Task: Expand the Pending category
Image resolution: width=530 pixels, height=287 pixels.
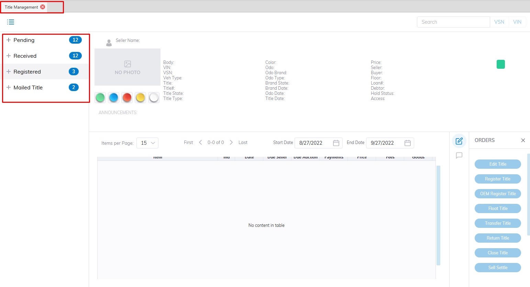Action: tap(9, 40)
